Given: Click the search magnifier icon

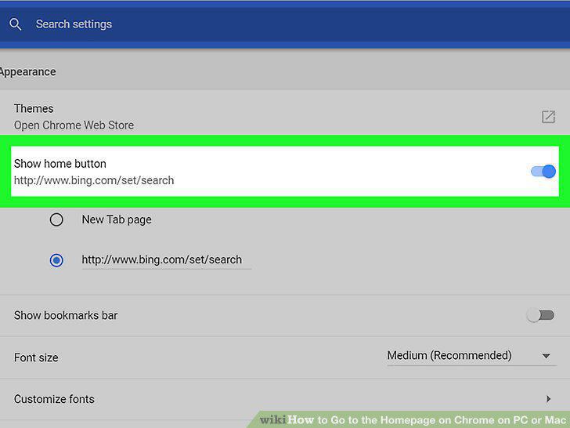Looking at the screenshot, I should (16, 24).
